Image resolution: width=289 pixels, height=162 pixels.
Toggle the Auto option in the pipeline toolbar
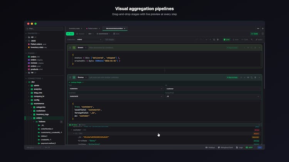(x=236, y=39)
